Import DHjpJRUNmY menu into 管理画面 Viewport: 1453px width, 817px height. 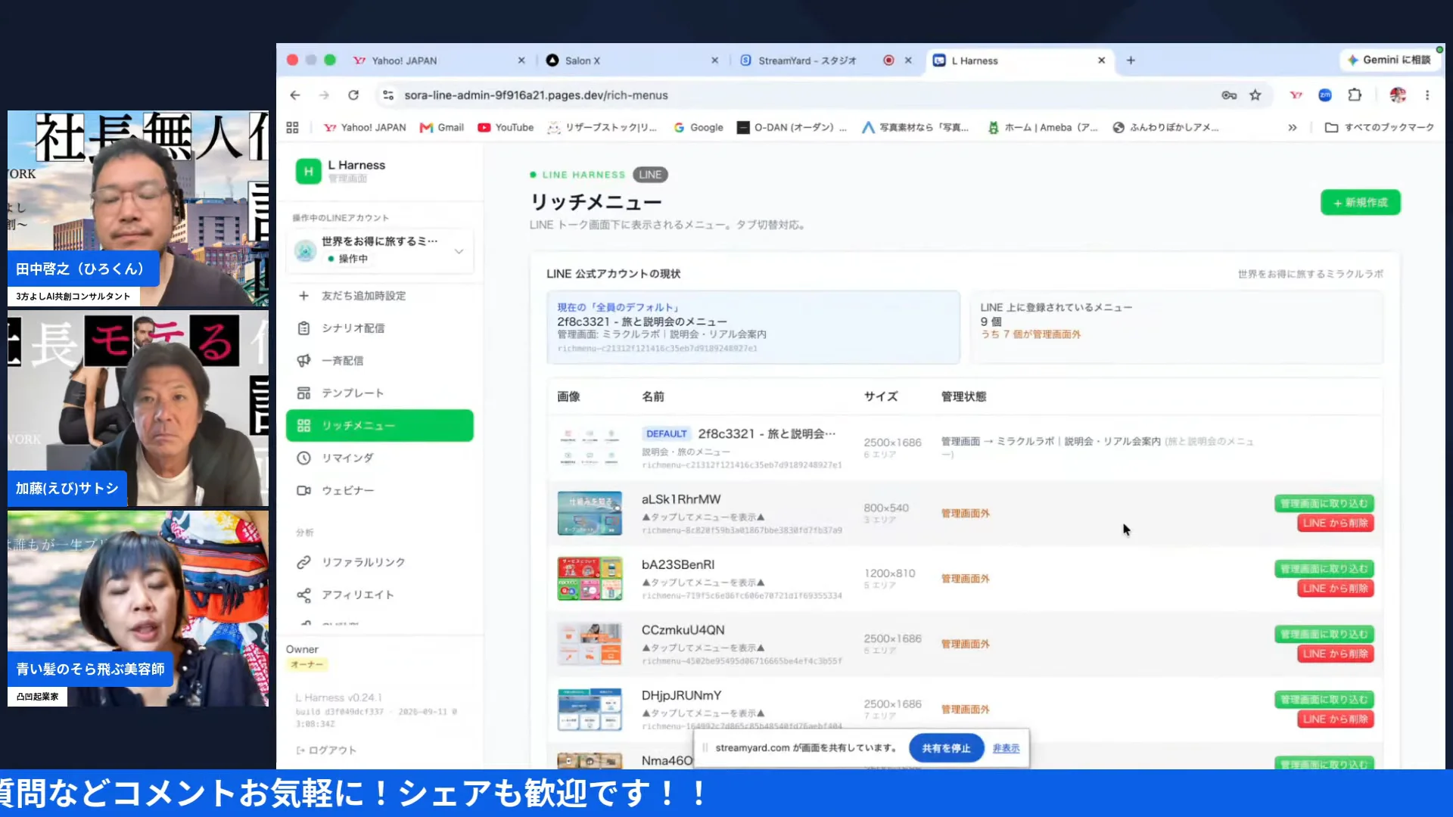[x=1324, y=700]
